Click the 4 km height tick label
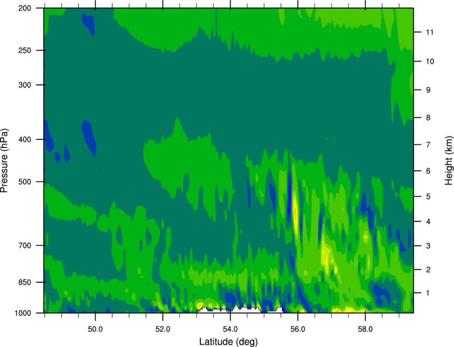454x347 pixels. (428, 222)
